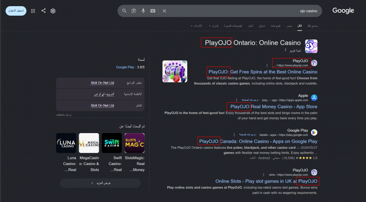Click the Google logo
366x202 pixels.
[x=343, y=11]
